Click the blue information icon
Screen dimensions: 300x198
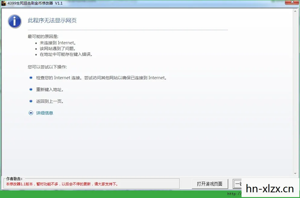[14, 21]
